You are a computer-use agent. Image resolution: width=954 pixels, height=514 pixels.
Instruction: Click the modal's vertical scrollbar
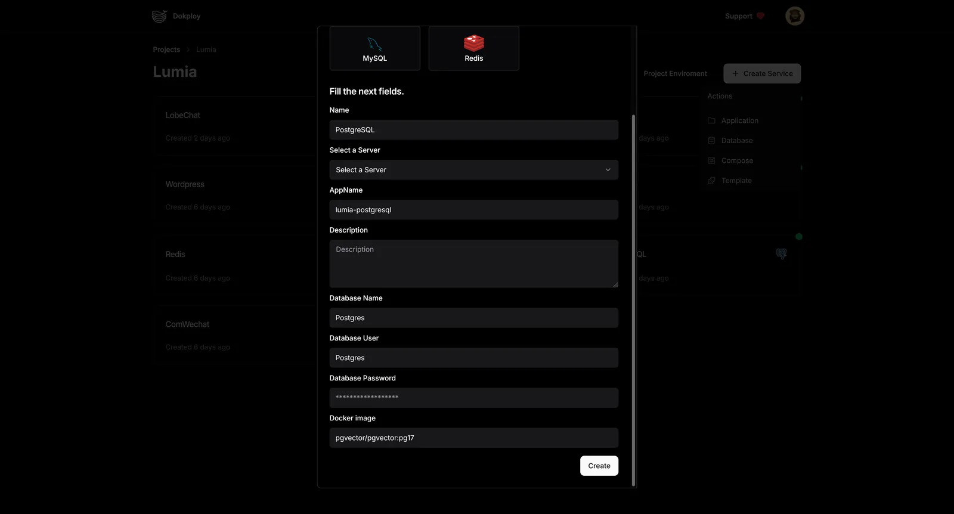[x=633, y=298]
